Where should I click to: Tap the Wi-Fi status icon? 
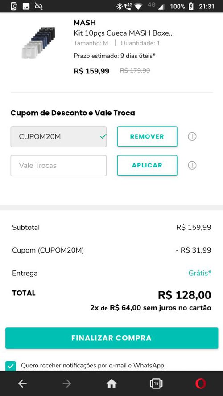pyautogui.click(x=138, y=6)
